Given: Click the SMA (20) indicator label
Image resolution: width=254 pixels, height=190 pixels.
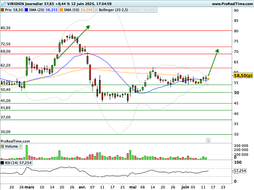Looking at the screenshot, I should (x=37, y=10).
